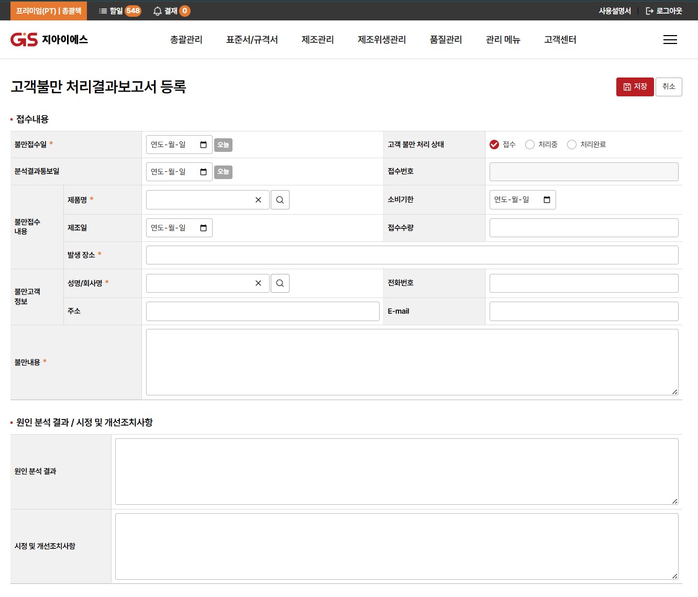Viewport: 698px width, 597px height.
Task: Click the red 저장 button
Action: click(635, 87)
